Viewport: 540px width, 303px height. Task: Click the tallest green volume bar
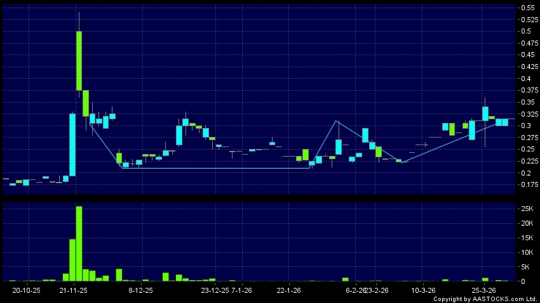[x=79, y=243]
